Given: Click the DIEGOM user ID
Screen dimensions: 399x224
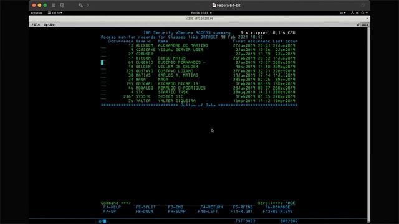Looking at the screenshot, I should [x=143, y=58].
